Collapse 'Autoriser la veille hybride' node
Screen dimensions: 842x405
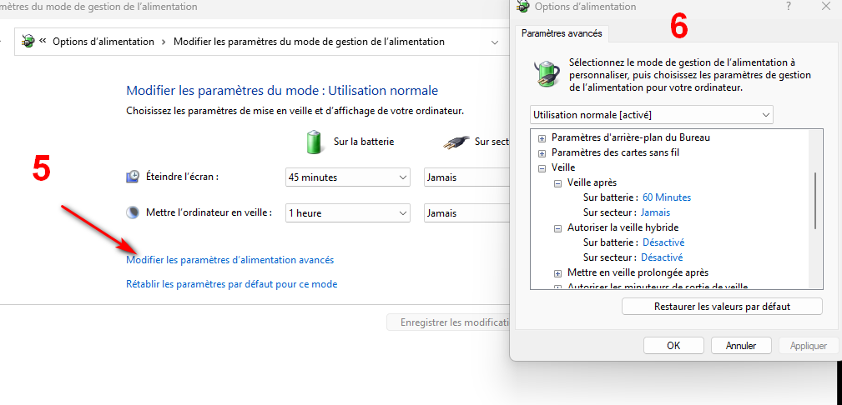point(557,228)
